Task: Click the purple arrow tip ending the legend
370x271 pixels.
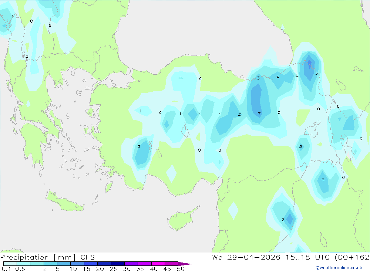Action: [185, 264]
